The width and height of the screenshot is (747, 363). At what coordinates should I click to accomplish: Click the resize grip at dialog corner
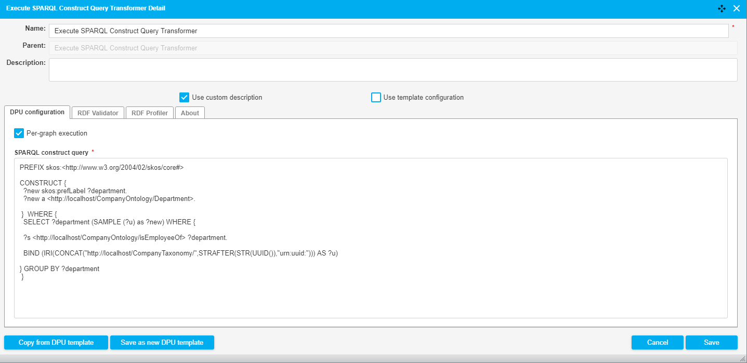(x=742, y=359)
